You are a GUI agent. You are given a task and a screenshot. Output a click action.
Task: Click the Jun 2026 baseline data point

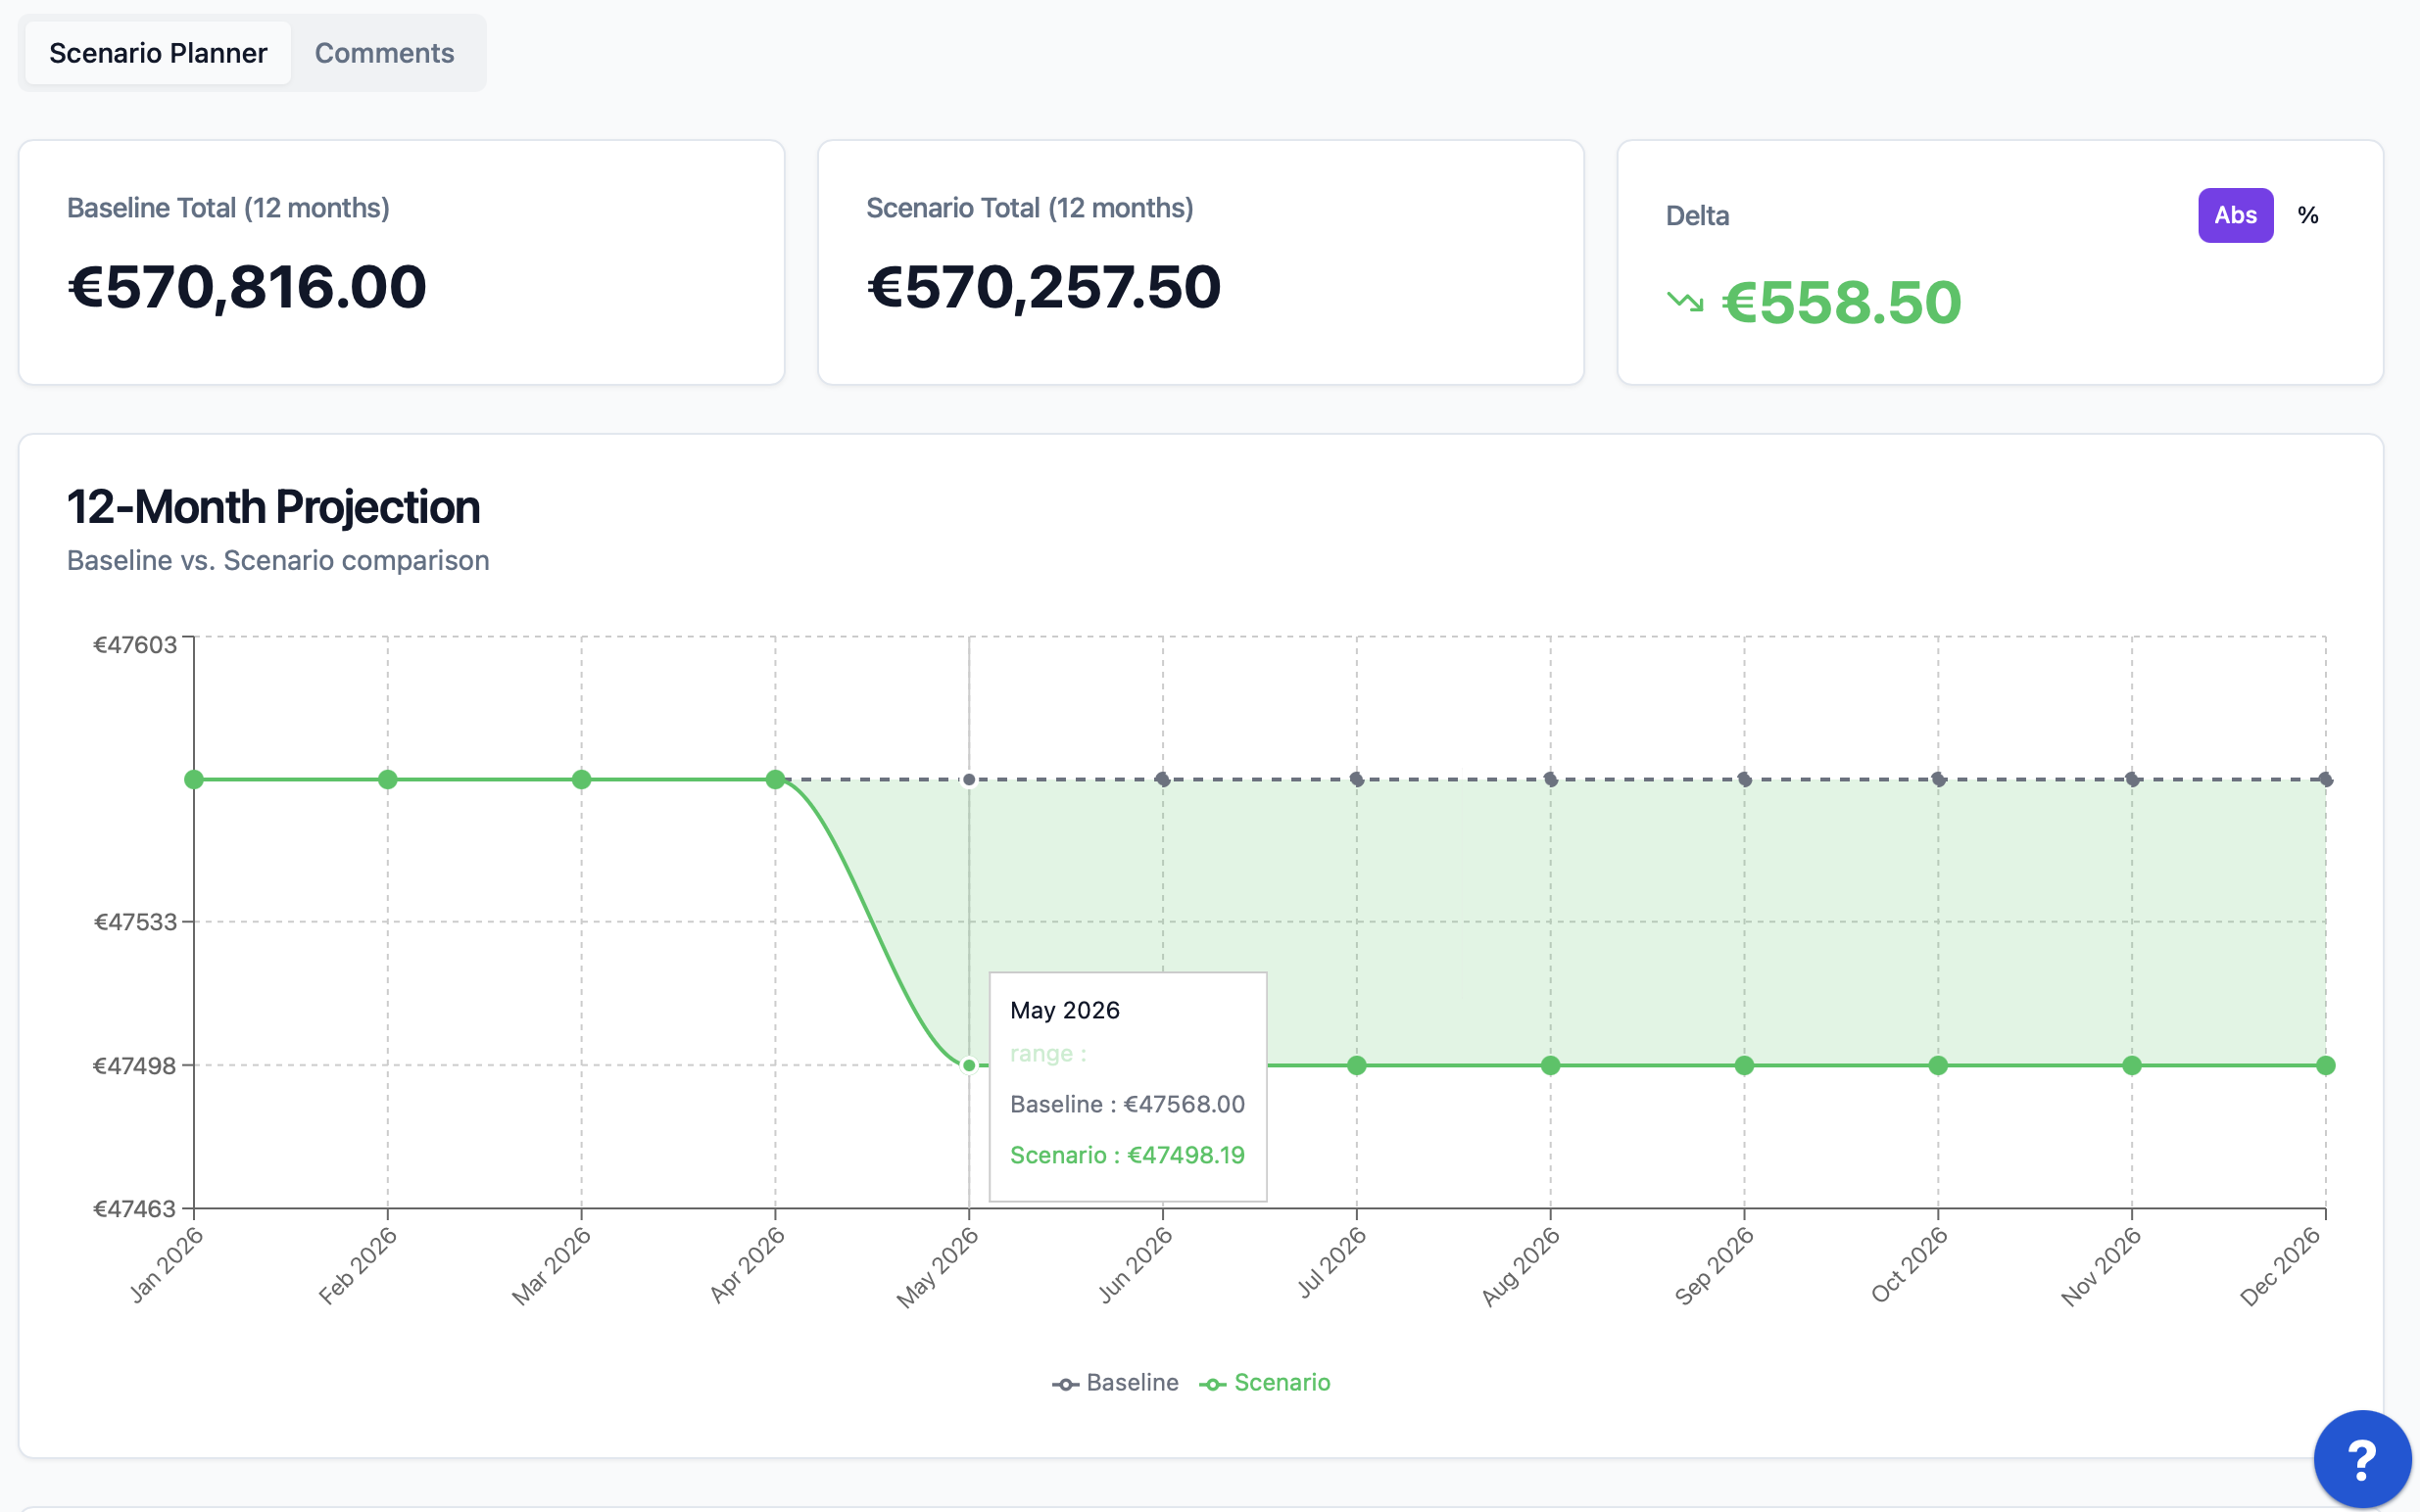(1162, 779)
